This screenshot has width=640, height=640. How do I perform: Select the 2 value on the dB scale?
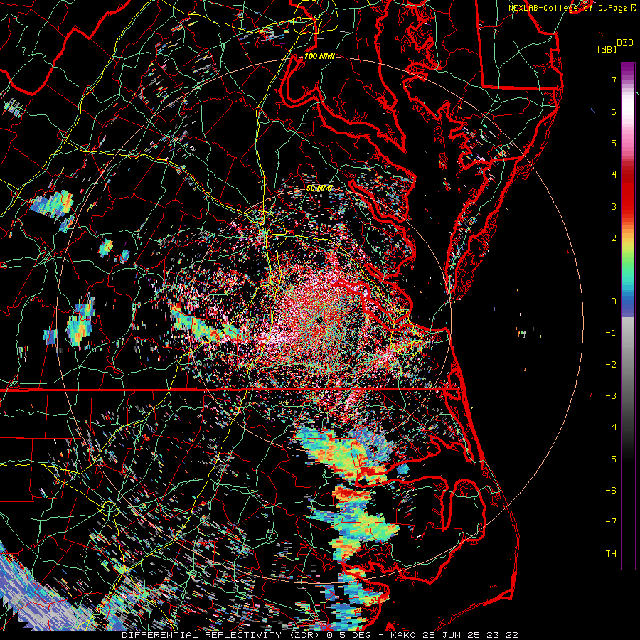point(614,238)
